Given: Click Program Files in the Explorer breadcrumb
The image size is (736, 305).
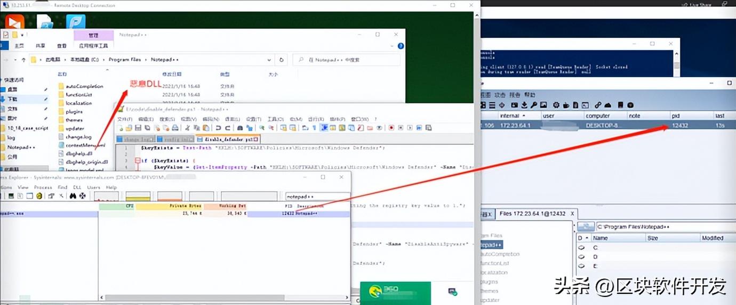Looking at the screenshot, I should 125,60.
